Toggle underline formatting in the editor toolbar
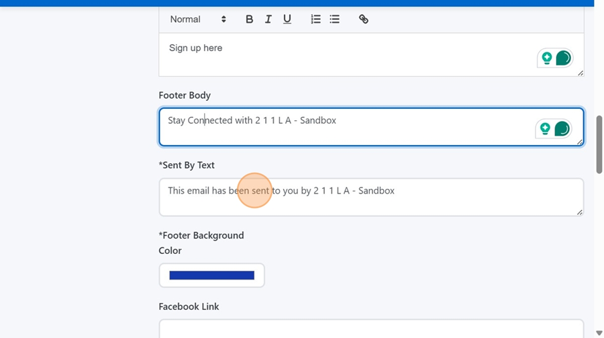This screenshot has height=338, width=604. click(x=287, y=19)
